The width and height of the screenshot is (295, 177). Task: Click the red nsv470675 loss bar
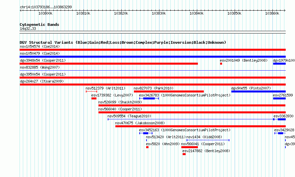(201, 126)
